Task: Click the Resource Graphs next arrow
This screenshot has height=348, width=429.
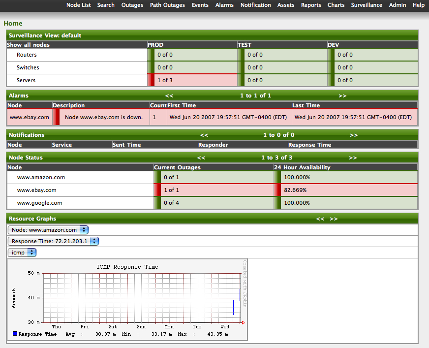Action: pyautogui.click(x=333, y=219)
